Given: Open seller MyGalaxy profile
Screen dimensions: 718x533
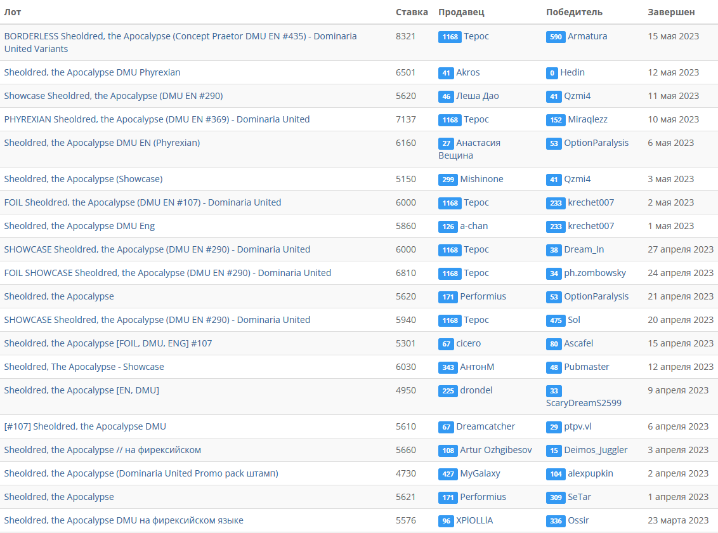Looking at the screenshot, I should (x=480, y=473).
